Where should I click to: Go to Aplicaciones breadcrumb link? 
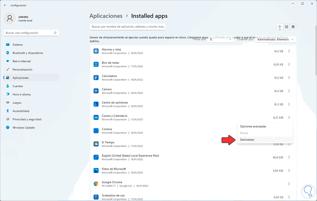106,16
